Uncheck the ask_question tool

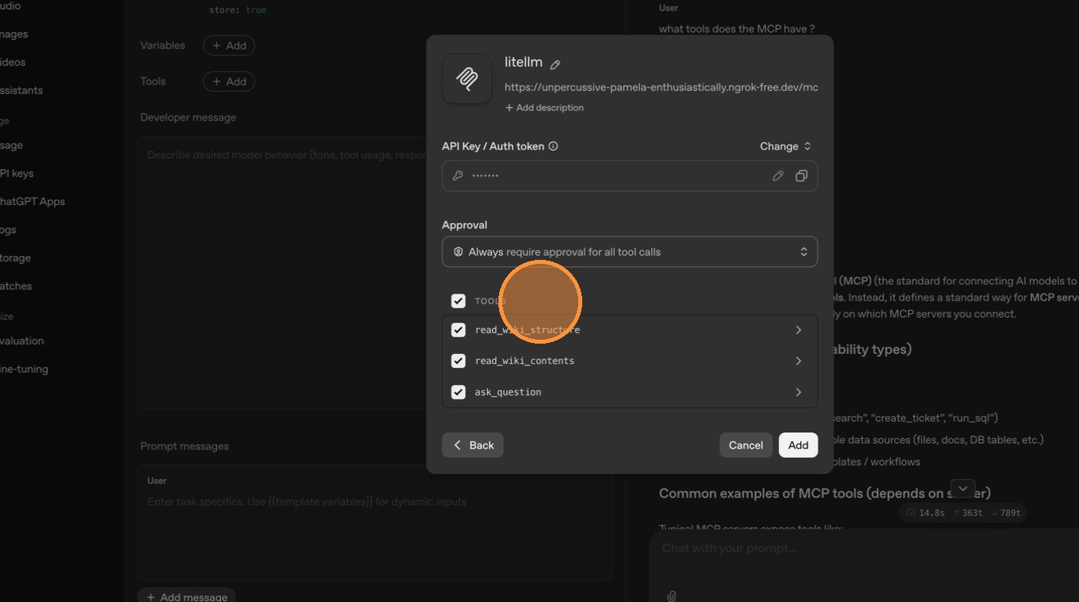tap(458, 392)
